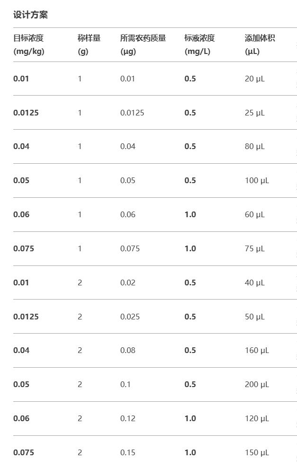This screenshot has height=468, width=297.
Task: Select the 称样量 (g) column header
Action: (x=89, y=44)
